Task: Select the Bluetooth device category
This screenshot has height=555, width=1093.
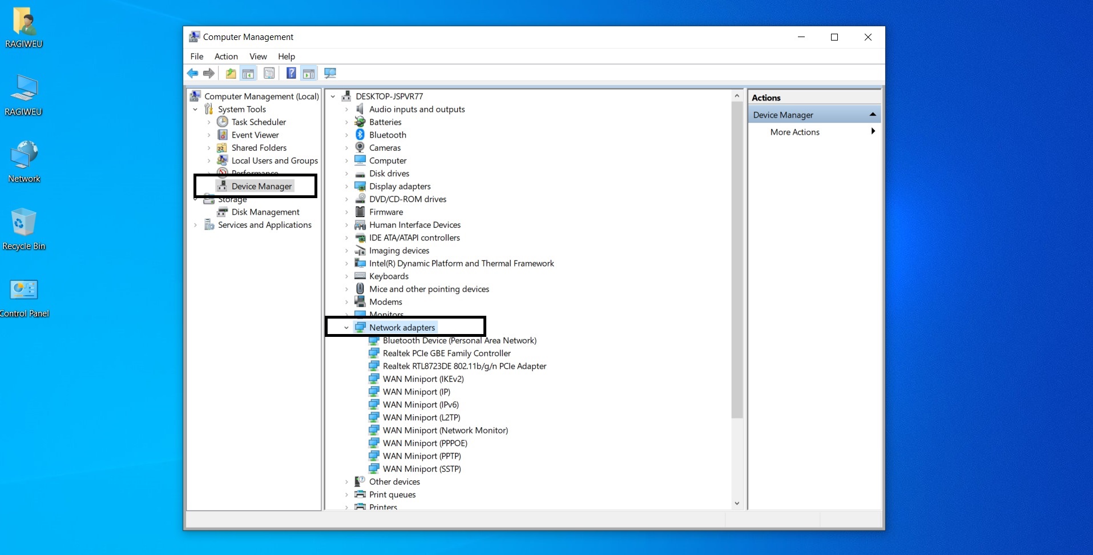Action: click(x=388, y=135)
